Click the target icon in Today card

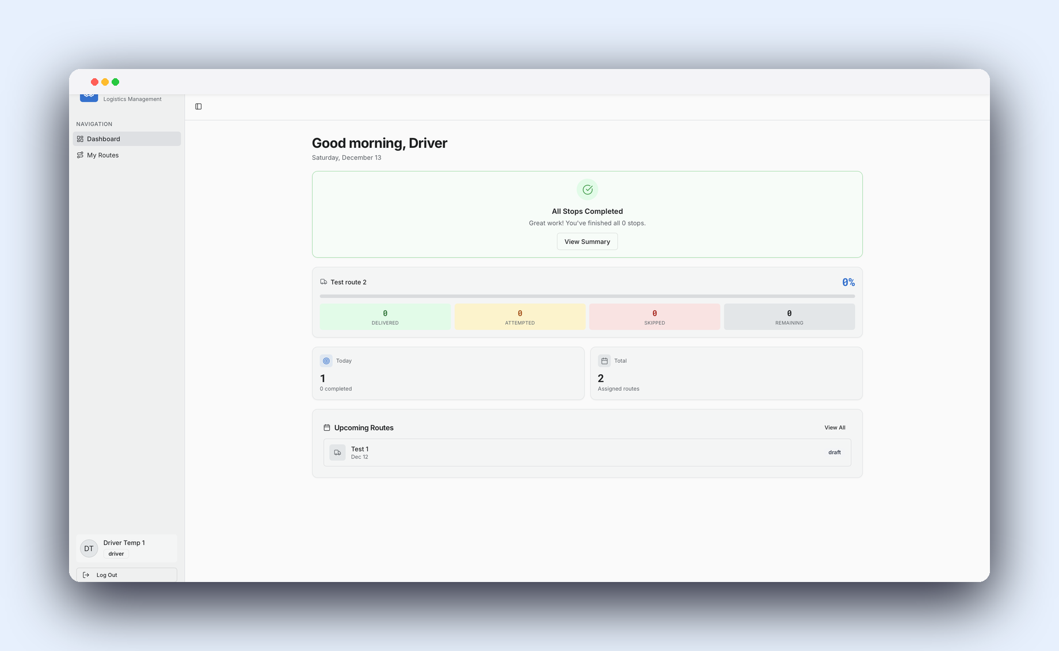point(326,361)
